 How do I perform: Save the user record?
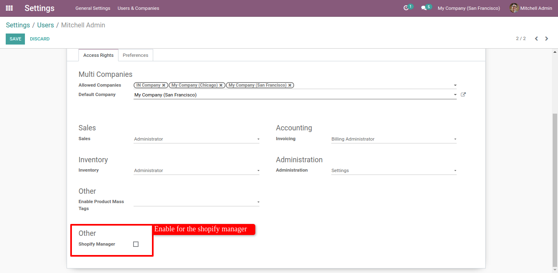point(16,39)
